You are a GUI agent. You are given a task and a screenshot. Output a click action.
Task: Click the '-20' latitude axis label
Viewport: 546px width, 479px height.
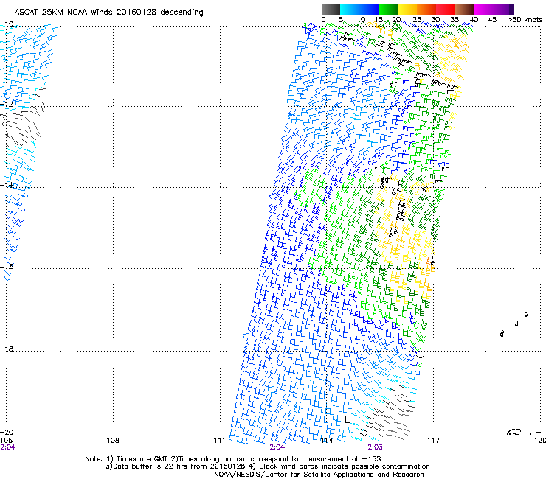point(7,432)
